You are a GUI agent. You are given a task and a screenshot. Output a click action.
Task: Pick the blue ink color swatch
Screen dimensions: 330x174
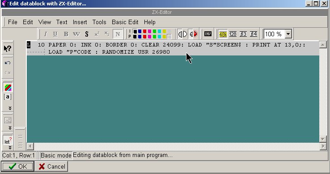pyautogui.click(x=140, y=31)
